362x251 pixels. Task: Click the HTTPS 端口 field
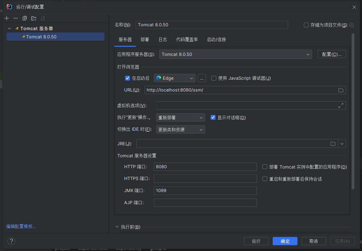pos(205,179)
